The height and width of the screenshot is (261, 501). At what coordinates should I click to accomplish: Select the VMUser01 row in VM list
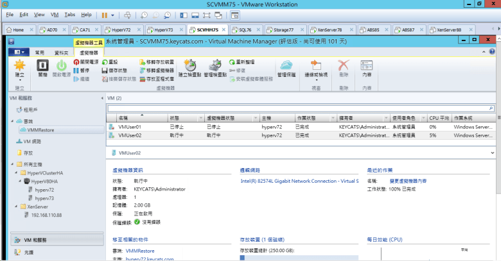pos(130,127)
